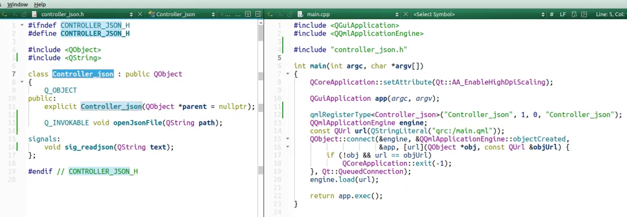This screenshot has width=627, height=217.
Task: Click the left editor vertical scrollbar
Action: pos(260,116)
